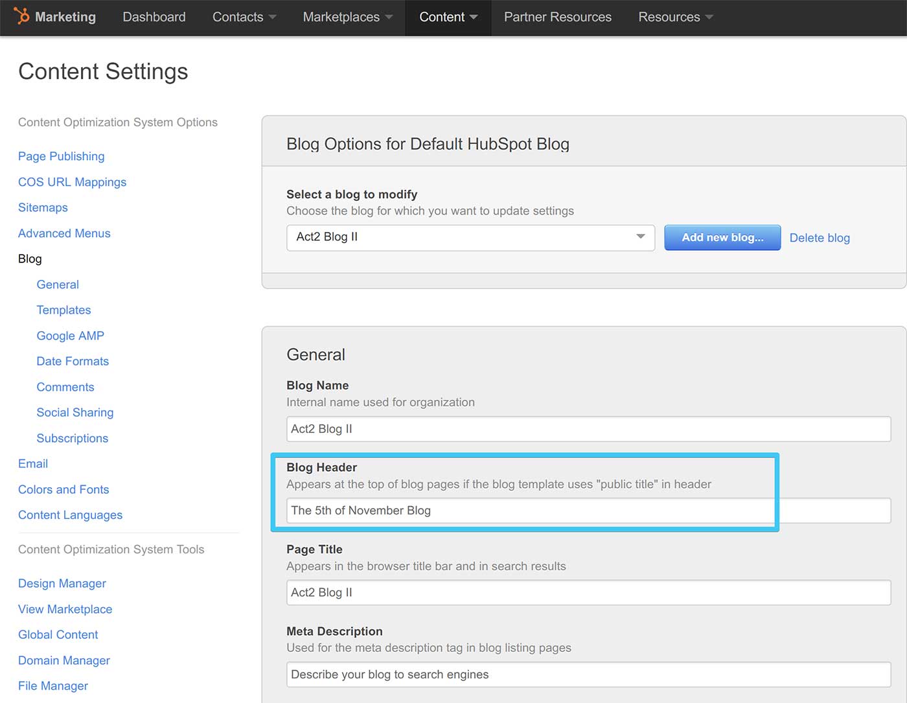This screenshot has height=703, width=907.
Task: Click the Delete blog link
Action: pyautogui.click(x=819, y=238)
